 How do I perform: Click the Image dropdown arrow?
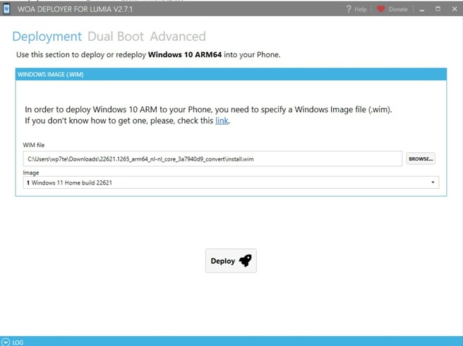[433, 183]
